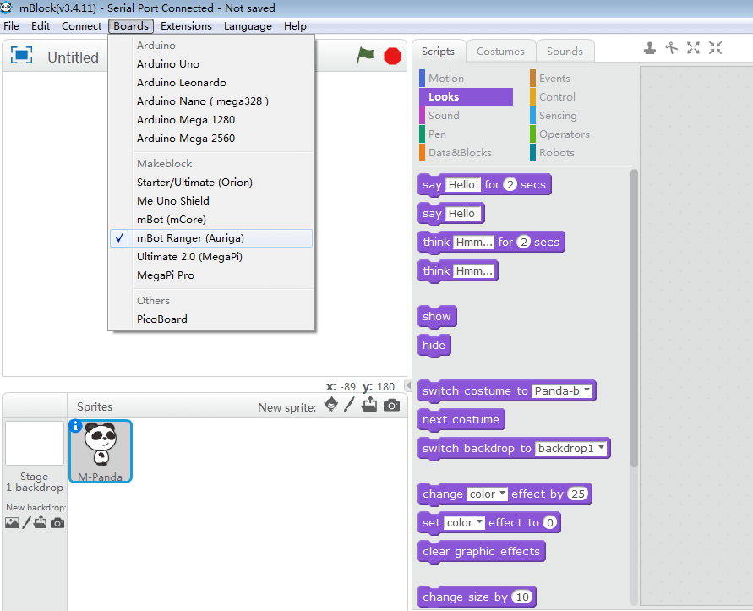Select Me Uno Shield board
Viewport: 753px width, 611px height.
coord(211,201)
